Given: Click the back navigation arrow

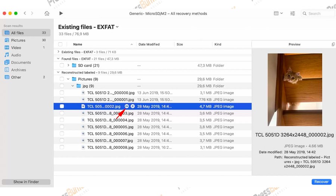Looking at the screenshot, I should (x=25, y=13).
